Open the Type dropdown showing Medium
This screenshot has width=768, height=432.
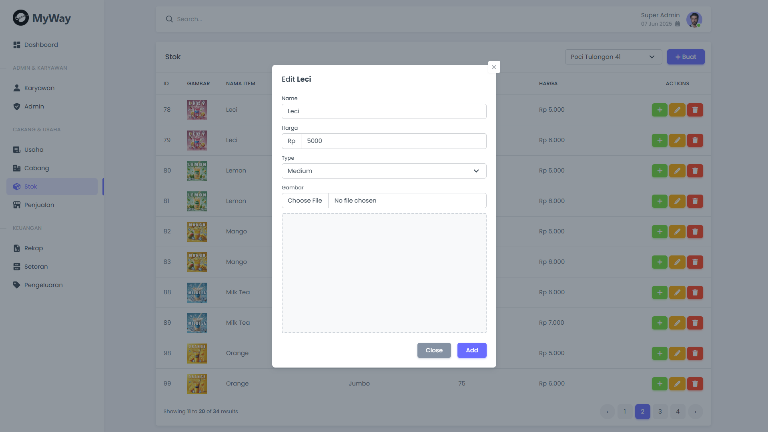(x=384, y=171)
